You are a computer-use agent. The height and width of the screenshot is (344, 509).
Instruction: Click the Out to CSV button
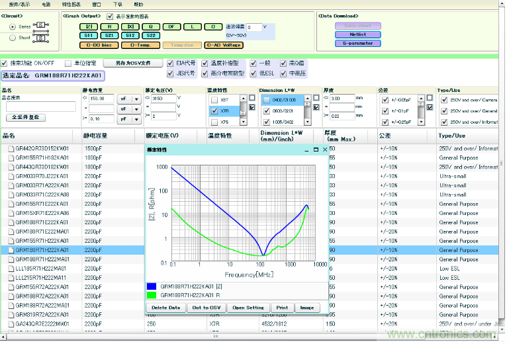(206, 308)
